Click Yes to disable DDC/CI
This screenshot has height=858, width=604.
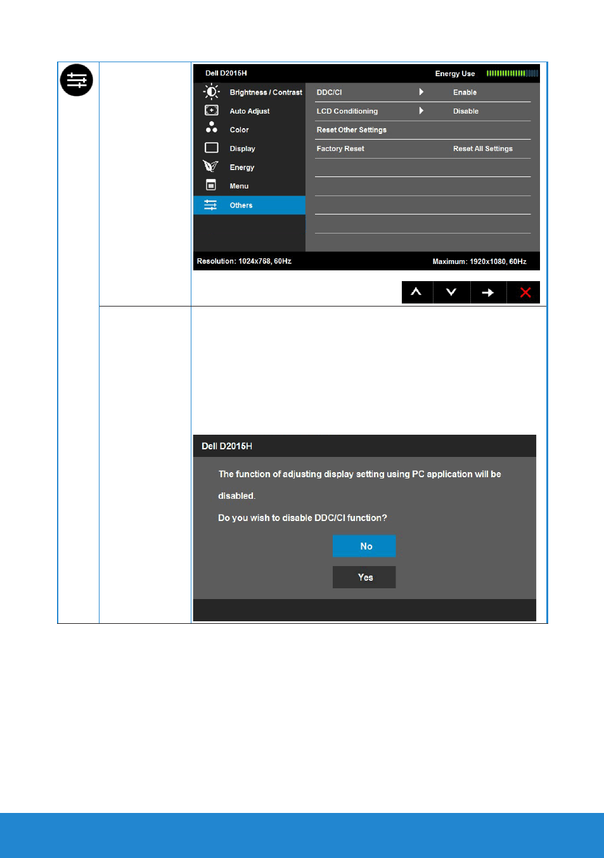[x=364, y=577]
